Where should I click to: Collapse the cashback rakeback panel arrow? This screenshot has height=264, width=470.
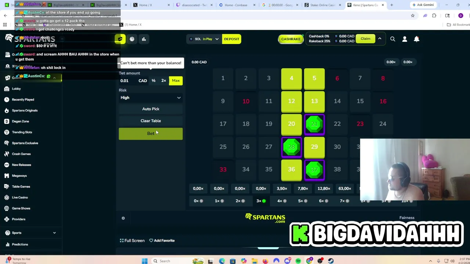(380, 38)
